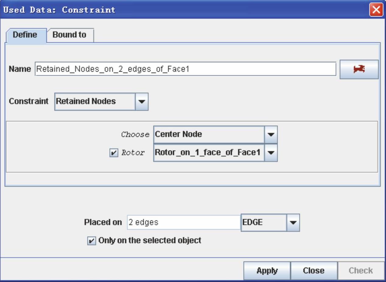Viewport: 386px width, 282px height.
Task: Uncheck Only on the selected object
Action: click(x=90, y=241)
